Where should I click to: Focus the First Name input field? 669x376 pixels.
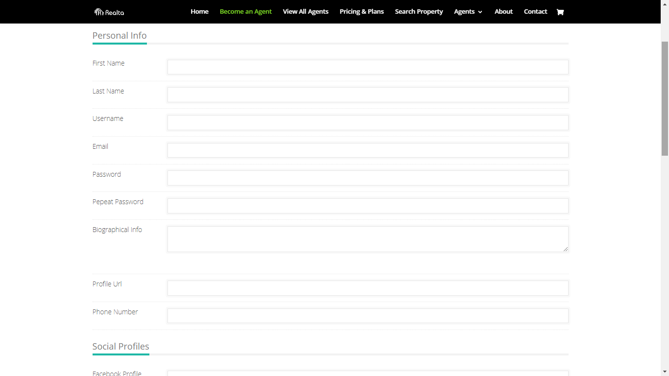click(x=367, y=67)
